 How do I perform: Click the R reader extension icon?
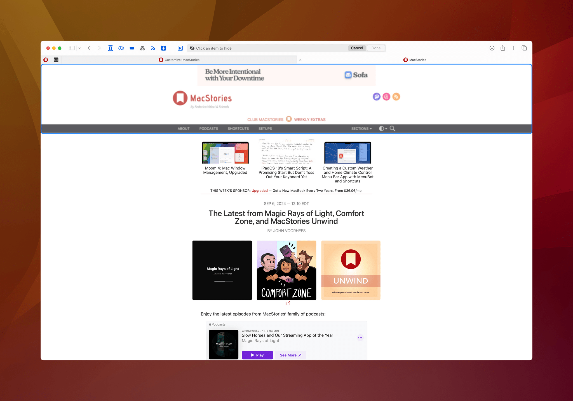[180, 48]
